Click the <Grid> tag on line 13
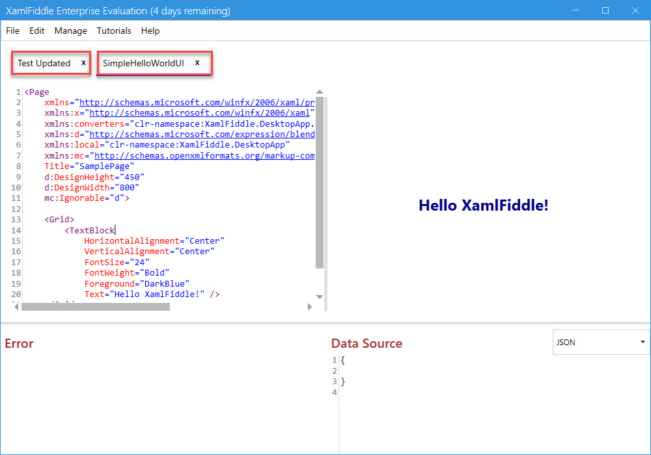 [59, 219]
